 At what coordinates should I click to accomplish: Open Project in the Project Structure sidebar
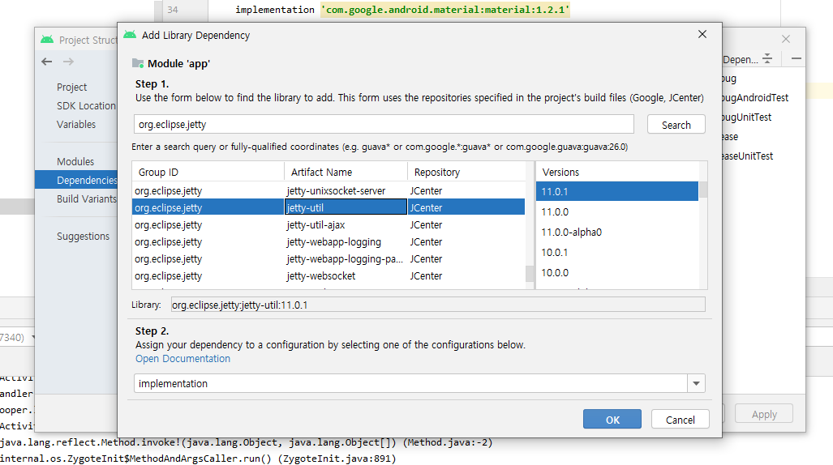[71, 87]
